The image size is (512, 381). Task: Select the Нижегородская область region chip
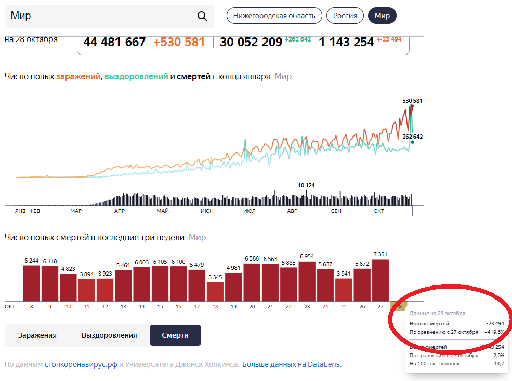pos(274,16)
